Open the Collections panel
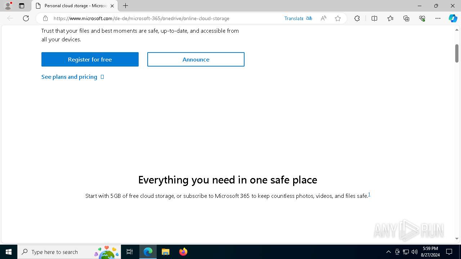This screenshot has width=461, height=259. click(406, 18)
